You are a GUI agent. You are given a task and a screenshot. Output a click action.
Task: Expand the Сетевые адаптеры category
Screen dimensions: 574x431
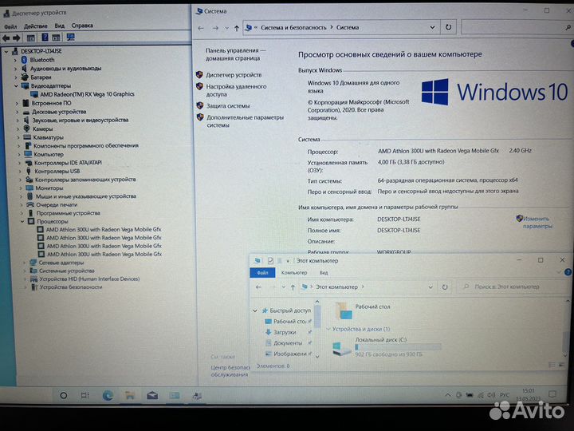coord(25,263)
